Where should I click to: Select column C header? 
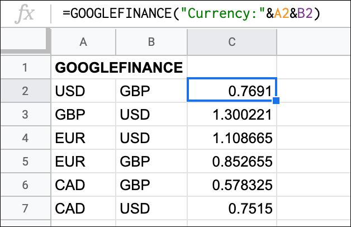(x=232, y=42)
